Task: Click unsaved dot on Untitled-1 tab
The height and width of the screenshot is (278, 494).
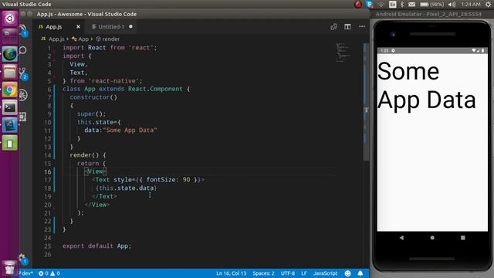Action: 130,26
